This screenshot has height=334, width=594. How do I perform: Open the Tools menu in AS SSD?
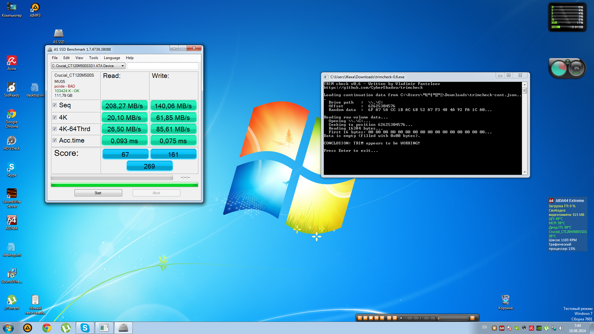point(93,58)
